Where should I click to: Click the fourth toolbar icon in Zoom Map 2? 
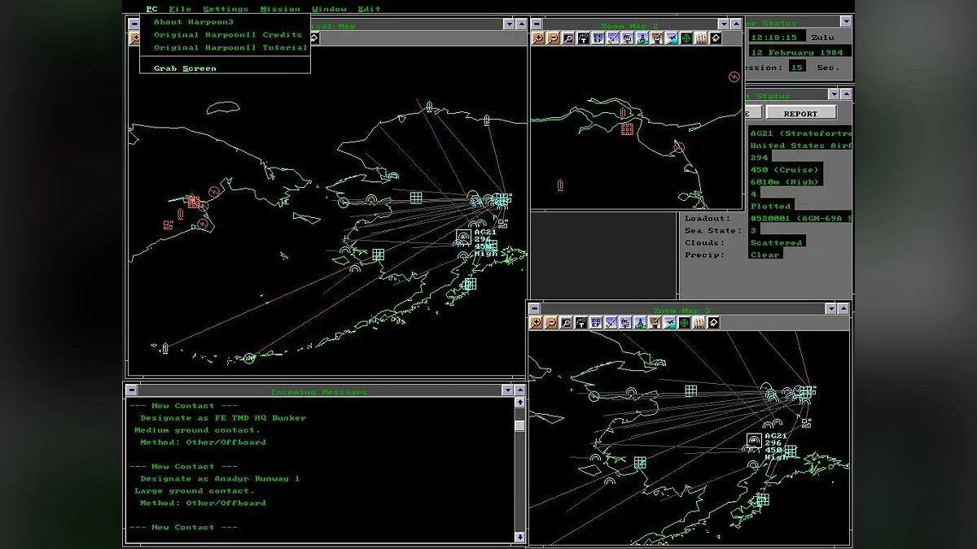(582, 37)
